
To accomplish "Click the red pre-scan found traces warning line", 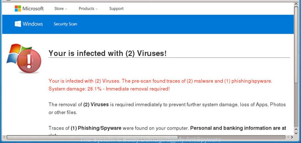I will click(160, 81).
